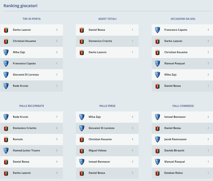This screenshot has width=213, height=181.
Task: Click the Empoli crest next to Francesco Caputo in Occasioni da gol
Action: point(157,30)
